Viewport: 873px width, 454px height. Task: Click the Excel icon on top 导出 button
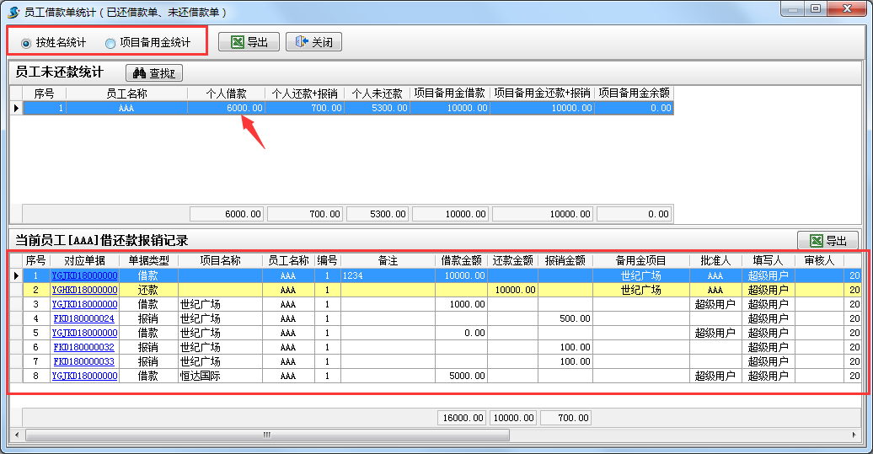coord(237,42)
